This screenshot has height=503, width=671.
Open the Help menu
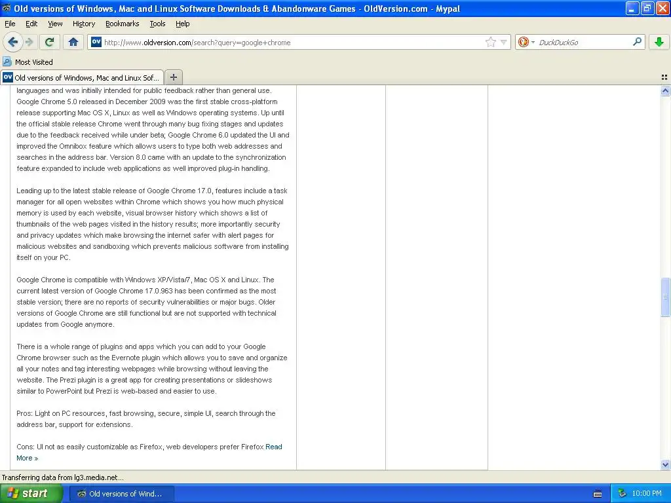[x=183, y=24]
